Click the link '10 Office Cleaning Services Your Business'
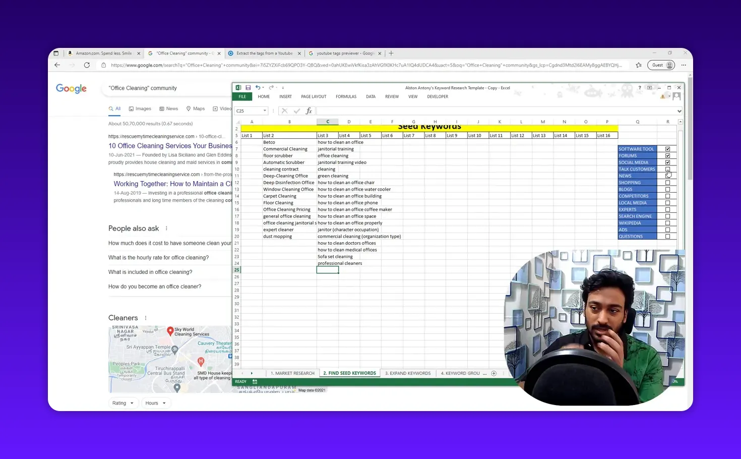The width and height of the screenshot is (741, 459). pos(170,146)
